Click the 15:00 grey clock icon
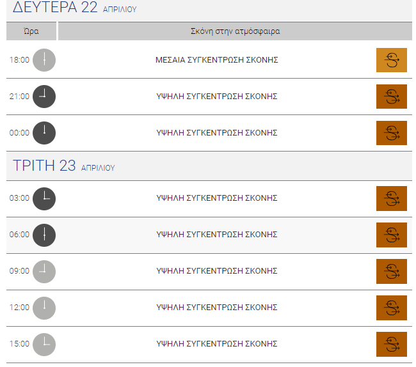 pos(44,345)
